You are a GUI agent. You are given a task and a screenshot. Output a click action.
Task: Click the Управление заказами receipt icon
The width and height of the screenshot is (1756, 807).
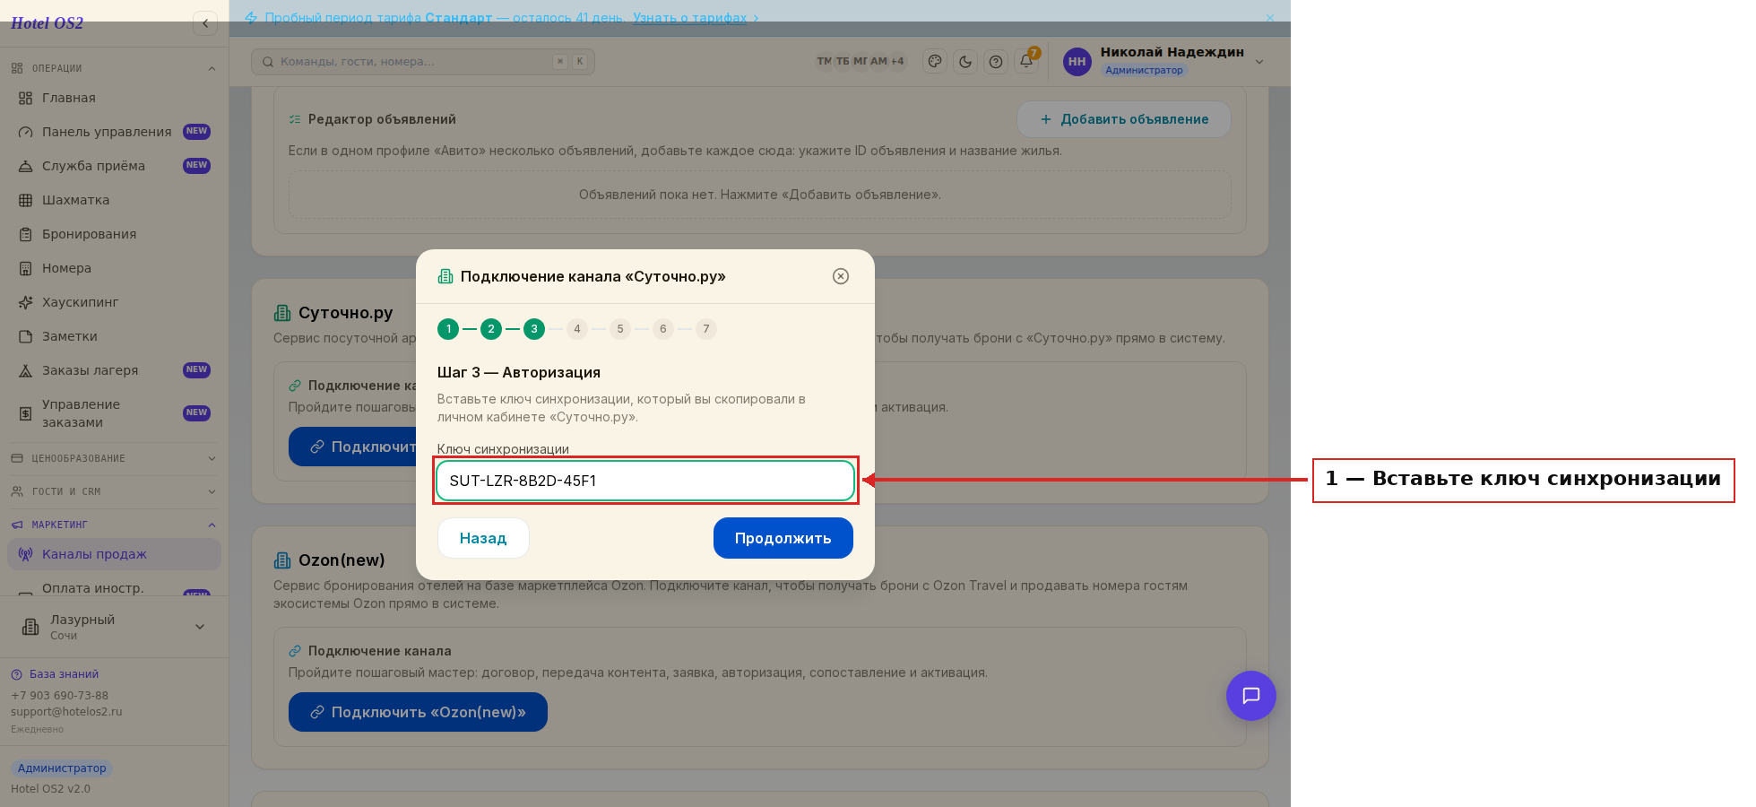(25, 413)
